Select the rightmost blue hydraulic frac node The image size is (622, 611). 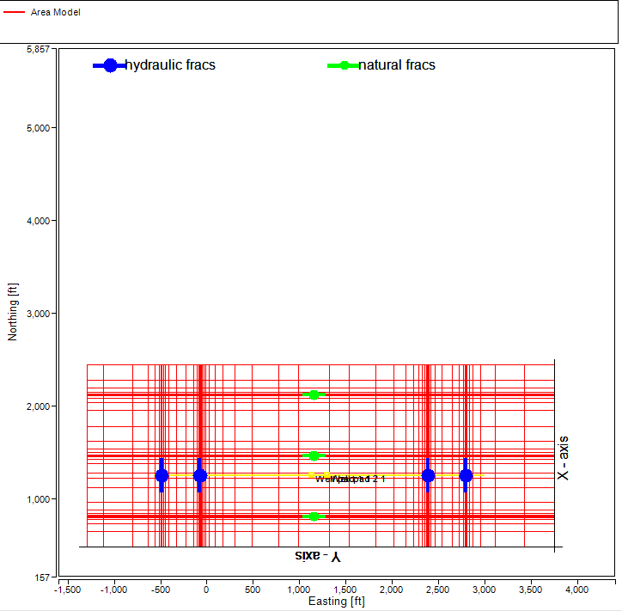[466, 475]
